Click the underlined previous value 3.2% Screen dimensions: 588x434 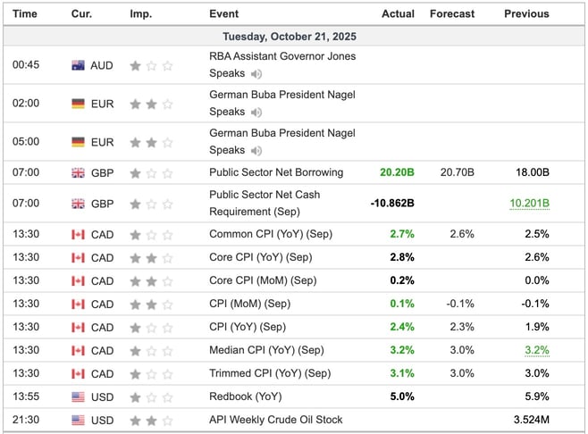[534, 350]
